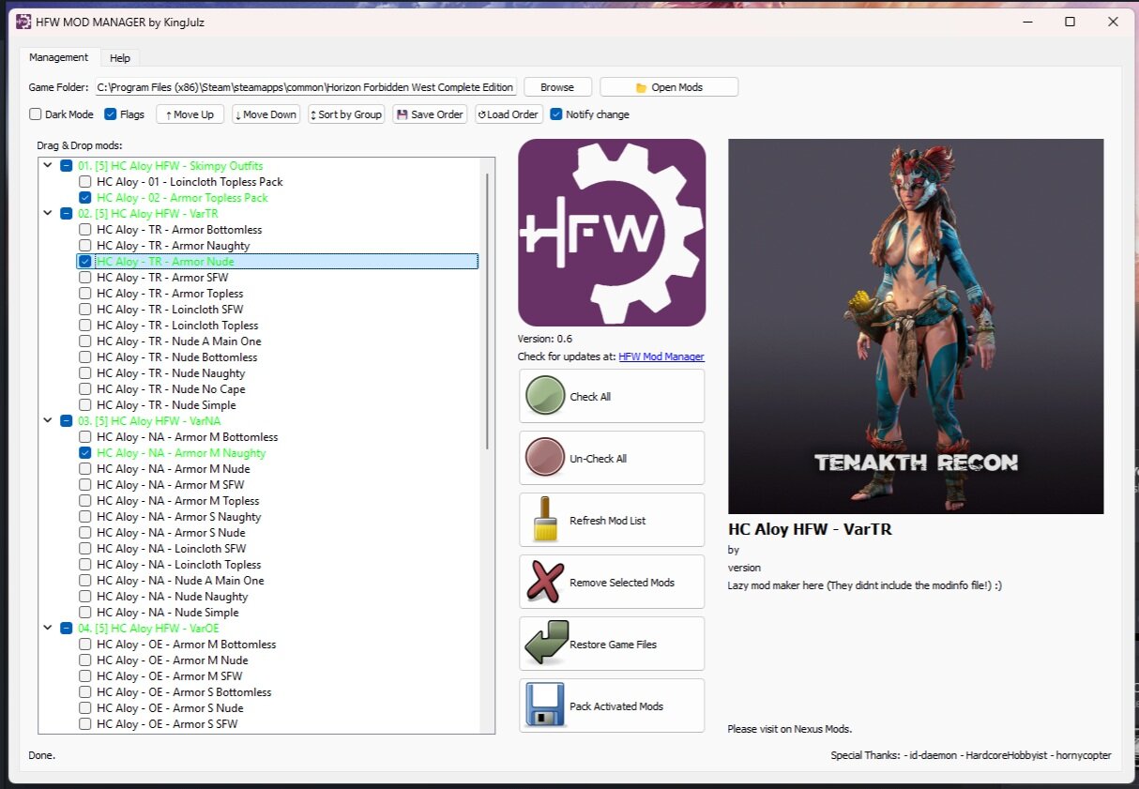Image resolution: width=1139 pixels, height=789 pixels.
Task: Open the HFW Mod Manager update link
Action: pos(661,357)
